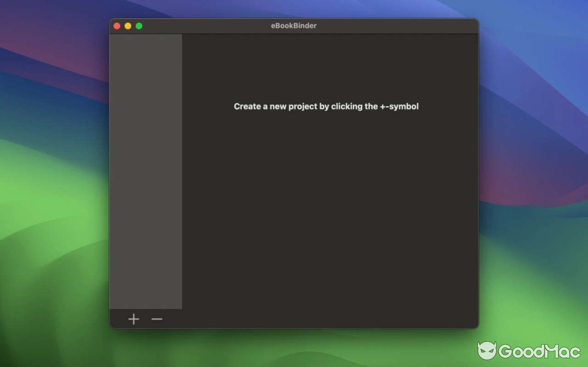
Task: Click the empty project sidebar panel
Action: (146, 172)
